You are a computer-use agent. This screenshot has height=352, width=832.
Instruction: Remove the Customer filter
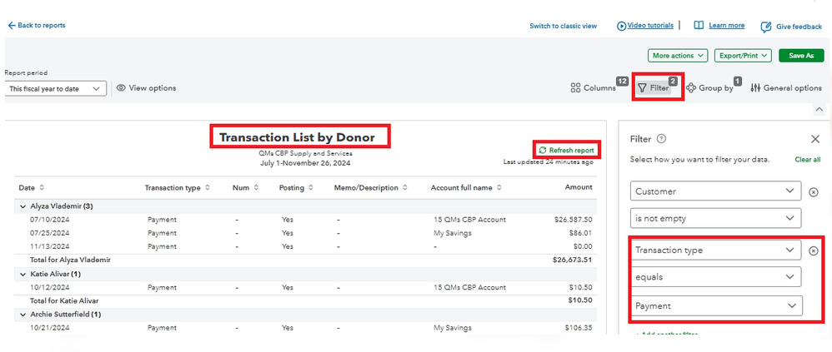point(814,192)
